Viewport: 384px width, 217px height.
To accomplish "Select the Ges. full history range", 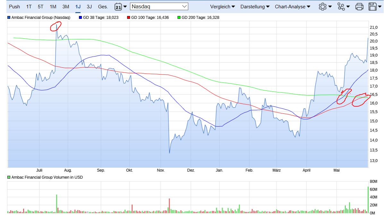I will click(103, 6).
